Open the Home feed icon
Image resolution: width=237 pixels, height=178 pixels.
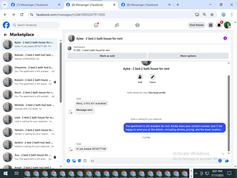pyautogui.click(x=96, y=25)
